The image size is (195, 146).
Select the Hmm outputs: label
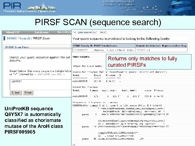pyautogui.click(x=81, y=57)
